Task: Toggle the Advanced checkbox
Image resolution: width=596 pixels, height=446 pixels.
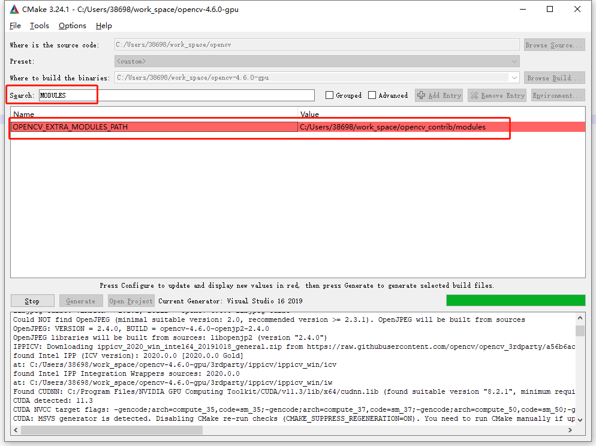Action: coord(372,95)
